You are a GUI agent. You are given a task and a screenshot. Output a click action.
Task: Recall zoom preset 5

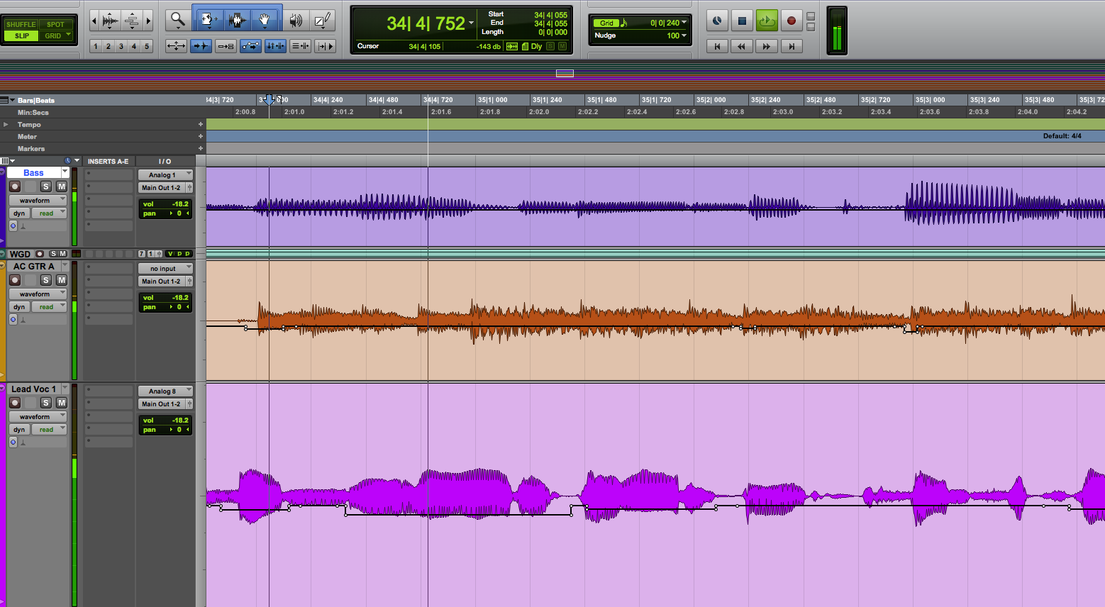point(147,46)
